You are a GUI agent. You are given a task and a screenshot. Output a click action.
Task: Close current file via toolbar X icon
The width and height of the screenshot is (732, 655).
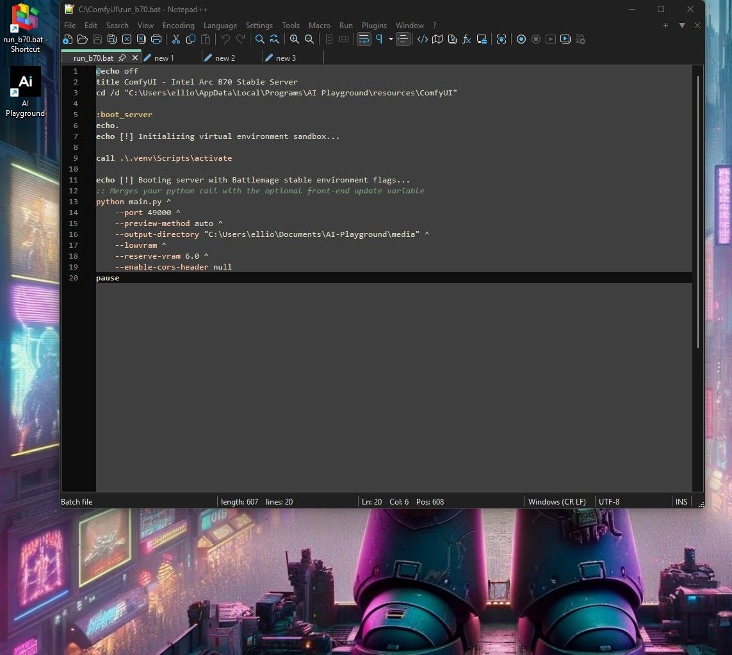click(x=127, y=39)
